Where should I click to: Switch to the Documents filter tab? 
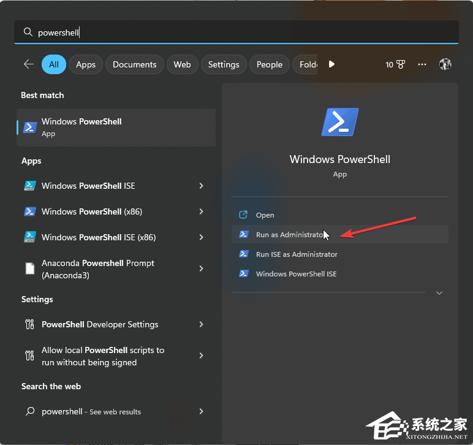(135, 64)
